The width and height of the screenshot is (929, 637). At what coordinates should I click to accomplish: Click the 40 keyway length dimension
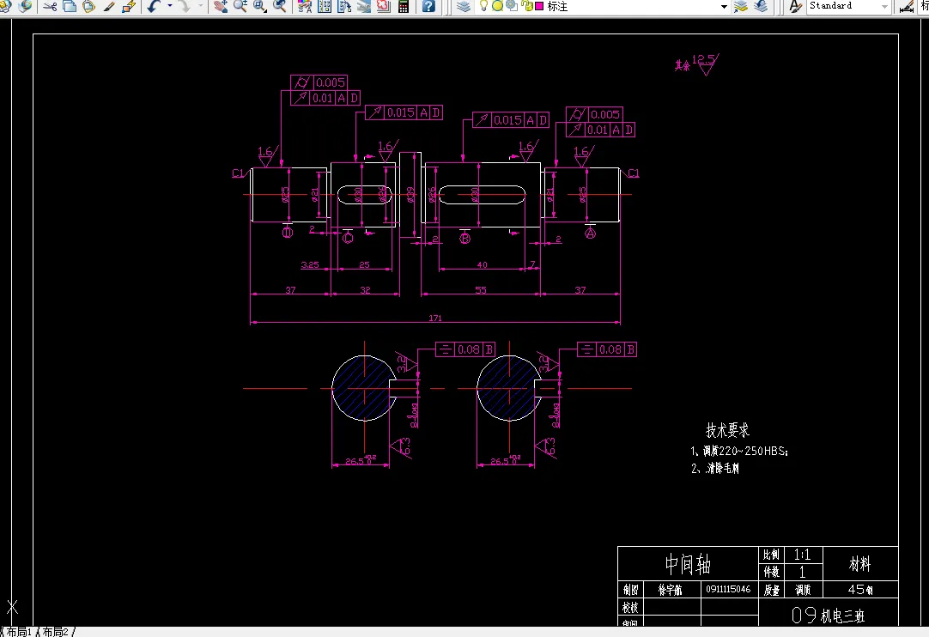click(483, 265)
